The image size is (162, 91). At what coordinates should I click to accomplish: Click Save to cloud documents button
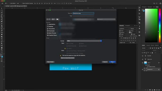tap(68, 58)
